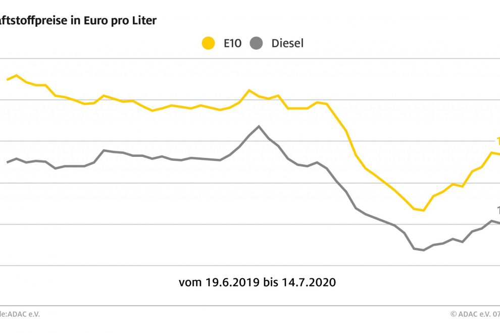Open the ADAC e.V. source credit bottom left
The width and height of the screenshot is (500, 333).
click(x=20, y=314)
